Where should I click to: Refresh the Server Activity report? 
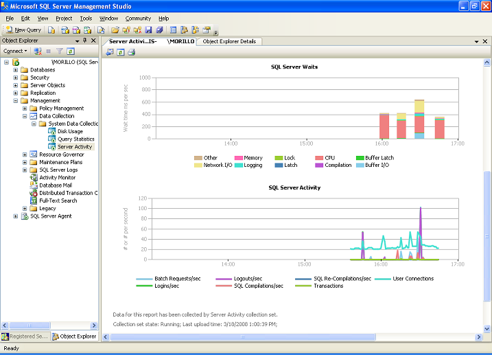coord(121,52)
